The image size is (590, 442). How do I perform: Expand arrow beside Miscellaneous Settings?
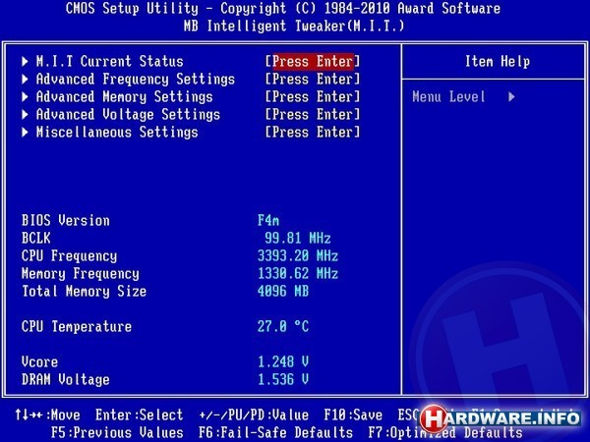25,132
